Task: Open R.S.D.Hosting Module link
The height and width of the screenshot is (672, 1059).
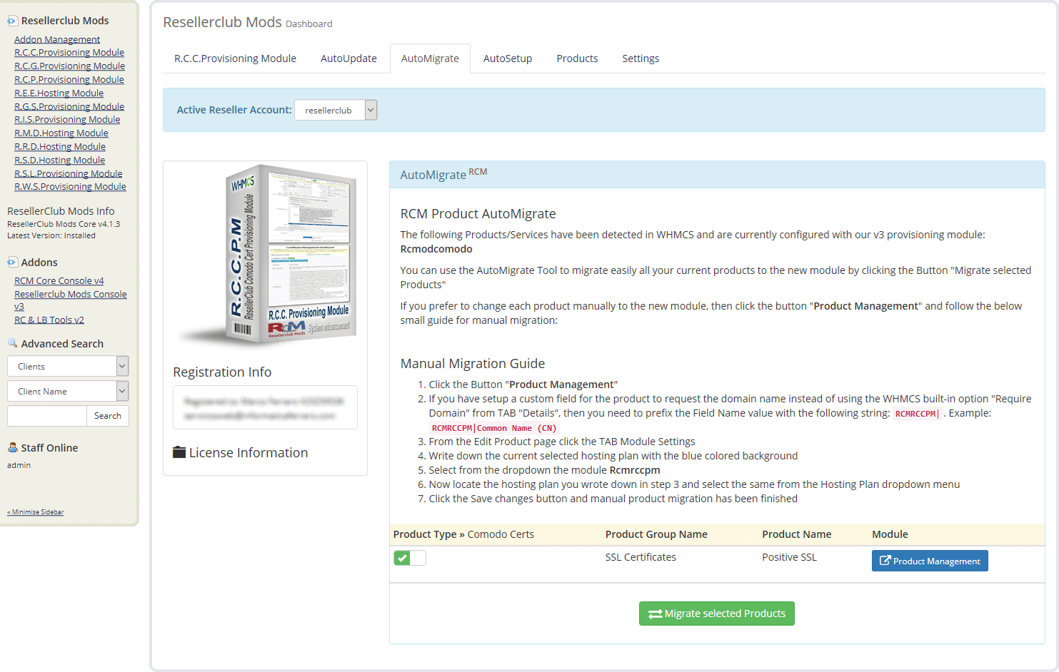Action: click(x=59, y=161)
